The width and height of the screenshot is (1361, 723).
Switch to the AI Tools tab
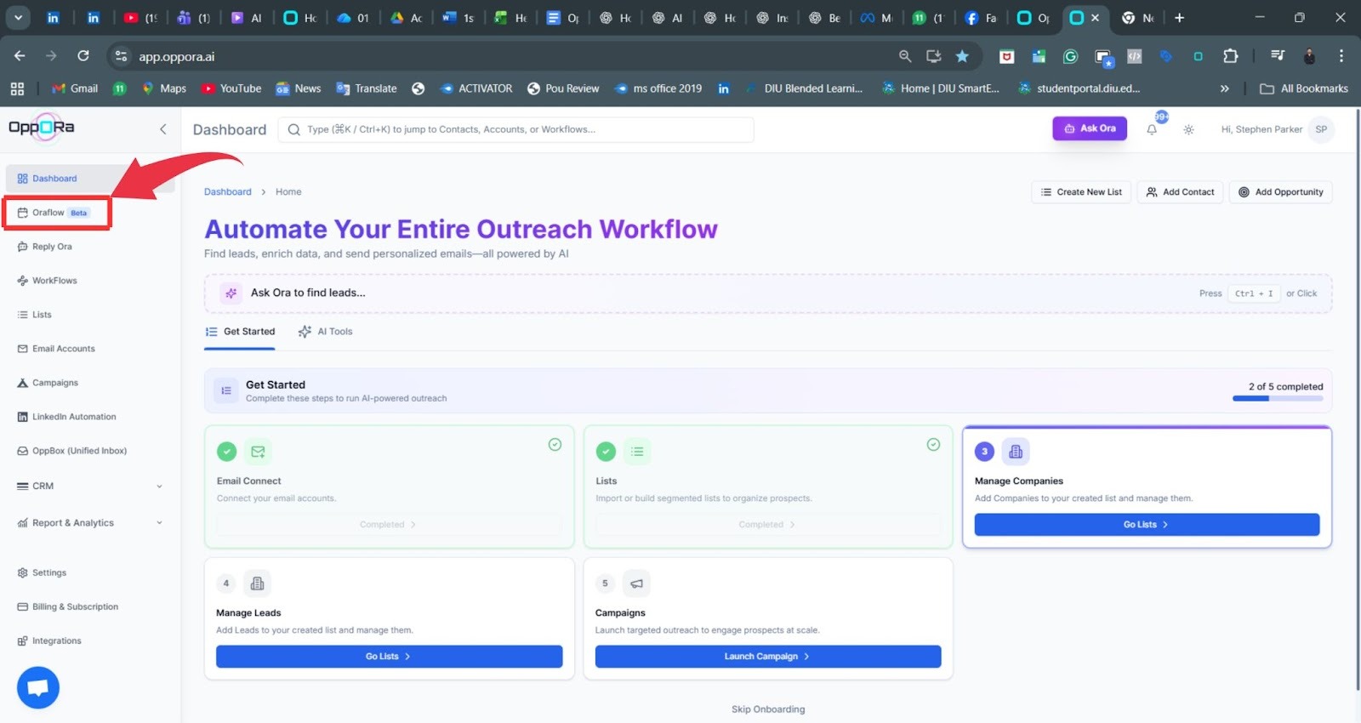326,332
